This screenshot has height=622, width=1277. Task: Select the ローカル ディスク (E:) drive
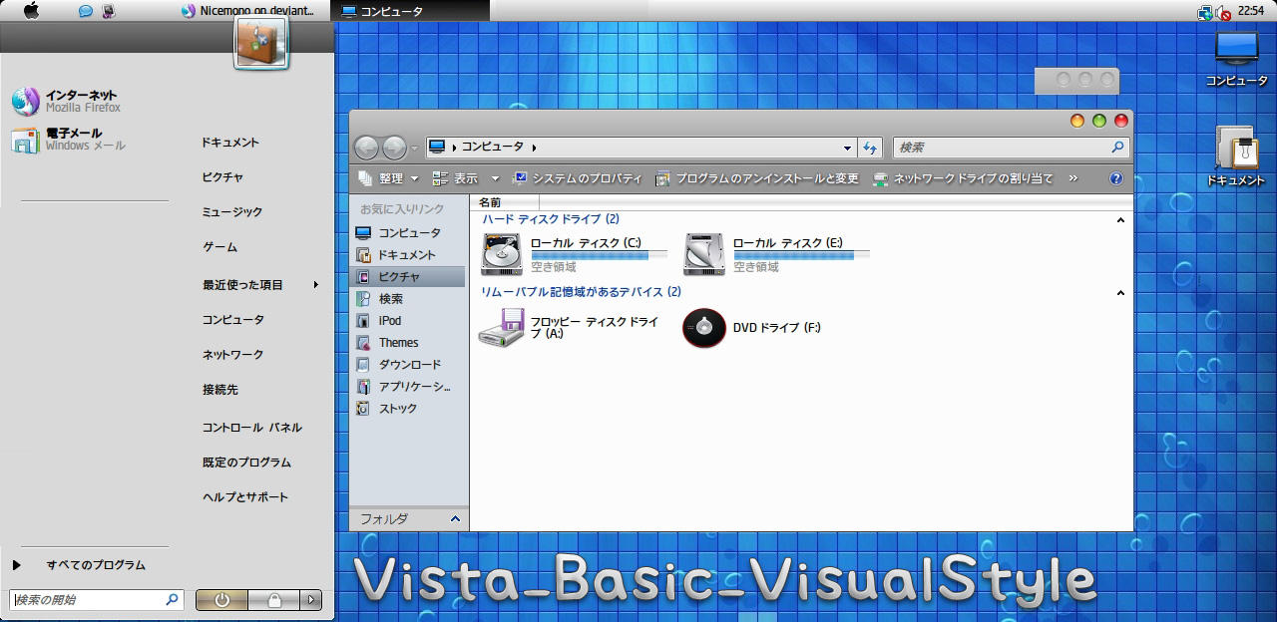click(777, 254)
